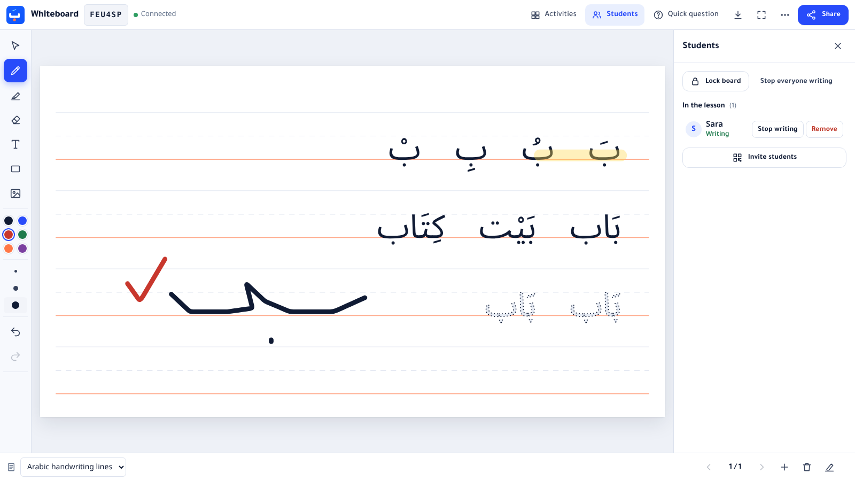The width and height of the screenshot is (855, 481).
Task: Click the Share button
Action: click(x=823, y=15)
